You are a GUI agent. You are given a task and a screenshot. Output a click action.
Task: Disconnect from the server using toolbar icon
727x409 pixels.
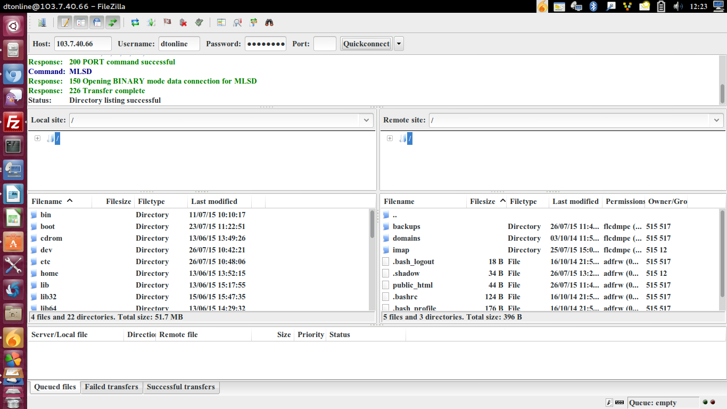coord(183,22)
